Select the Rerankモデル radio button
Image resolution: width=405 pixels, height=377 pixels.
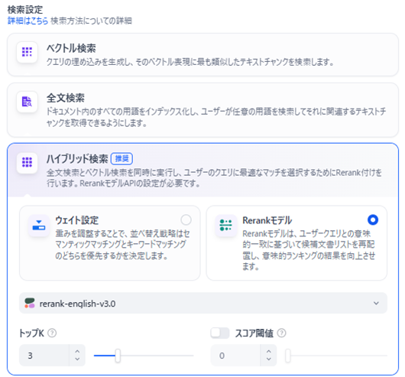click(x=373, y=220)
